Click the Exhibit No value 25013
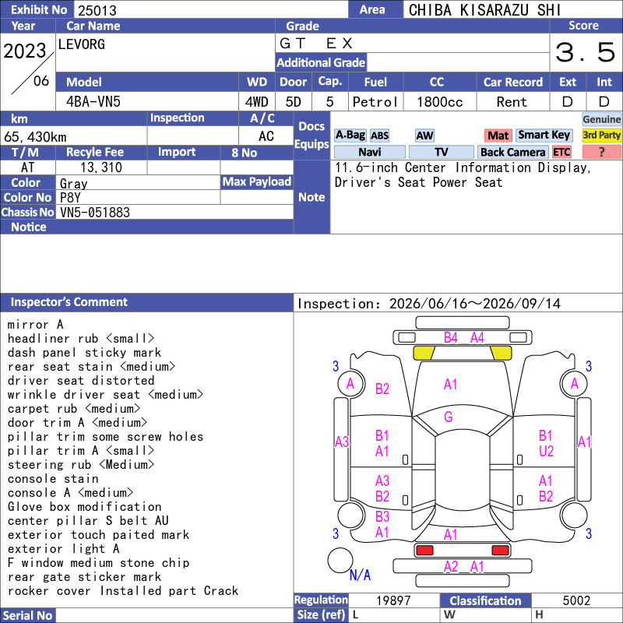 [x=97, y=10]
